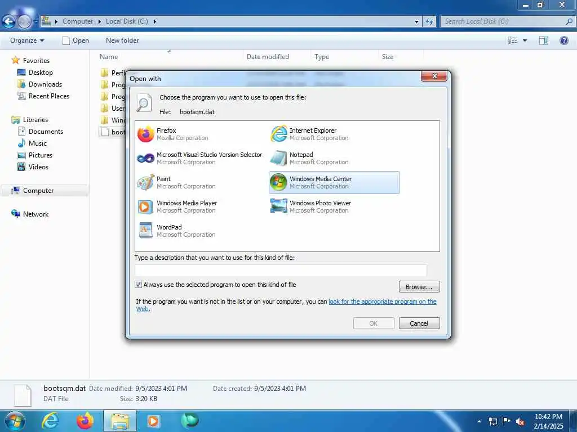Click the disabled OK button
The image size is (577, 432).
(x=374, y=323)
